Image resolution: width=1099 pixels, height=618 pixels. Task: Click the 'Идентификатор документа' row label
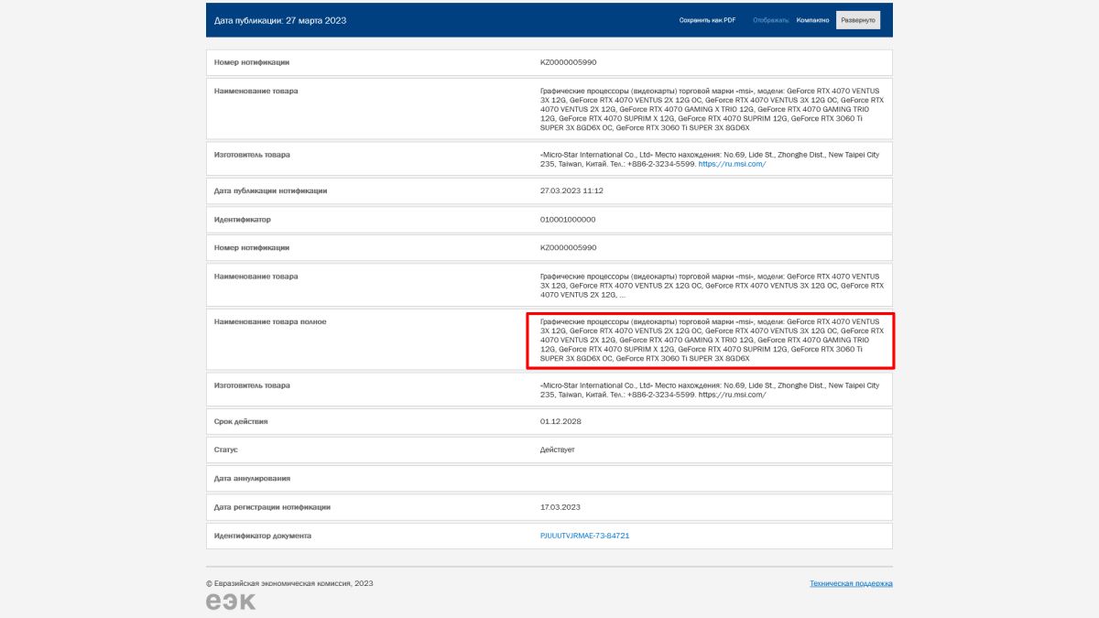click(x=263, y=536)
